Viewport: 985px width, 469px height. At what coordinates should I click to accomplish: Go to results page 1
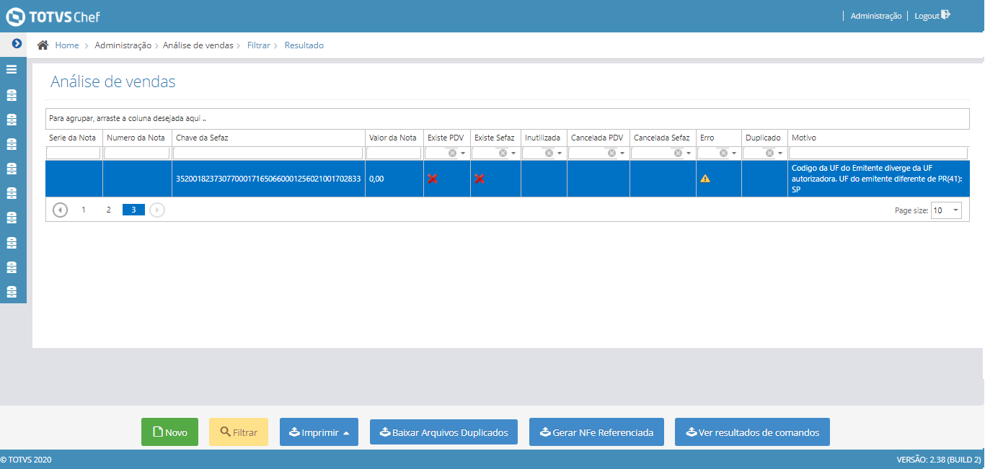[84, 210]
